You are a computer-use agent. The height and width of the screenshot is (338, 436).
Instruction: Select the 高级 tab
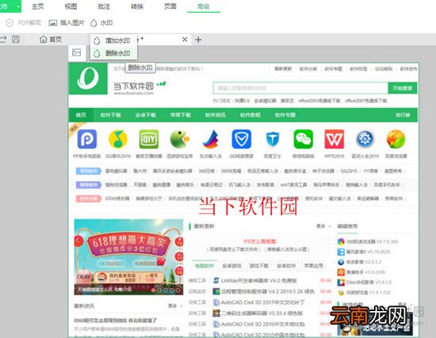[203, 6]
